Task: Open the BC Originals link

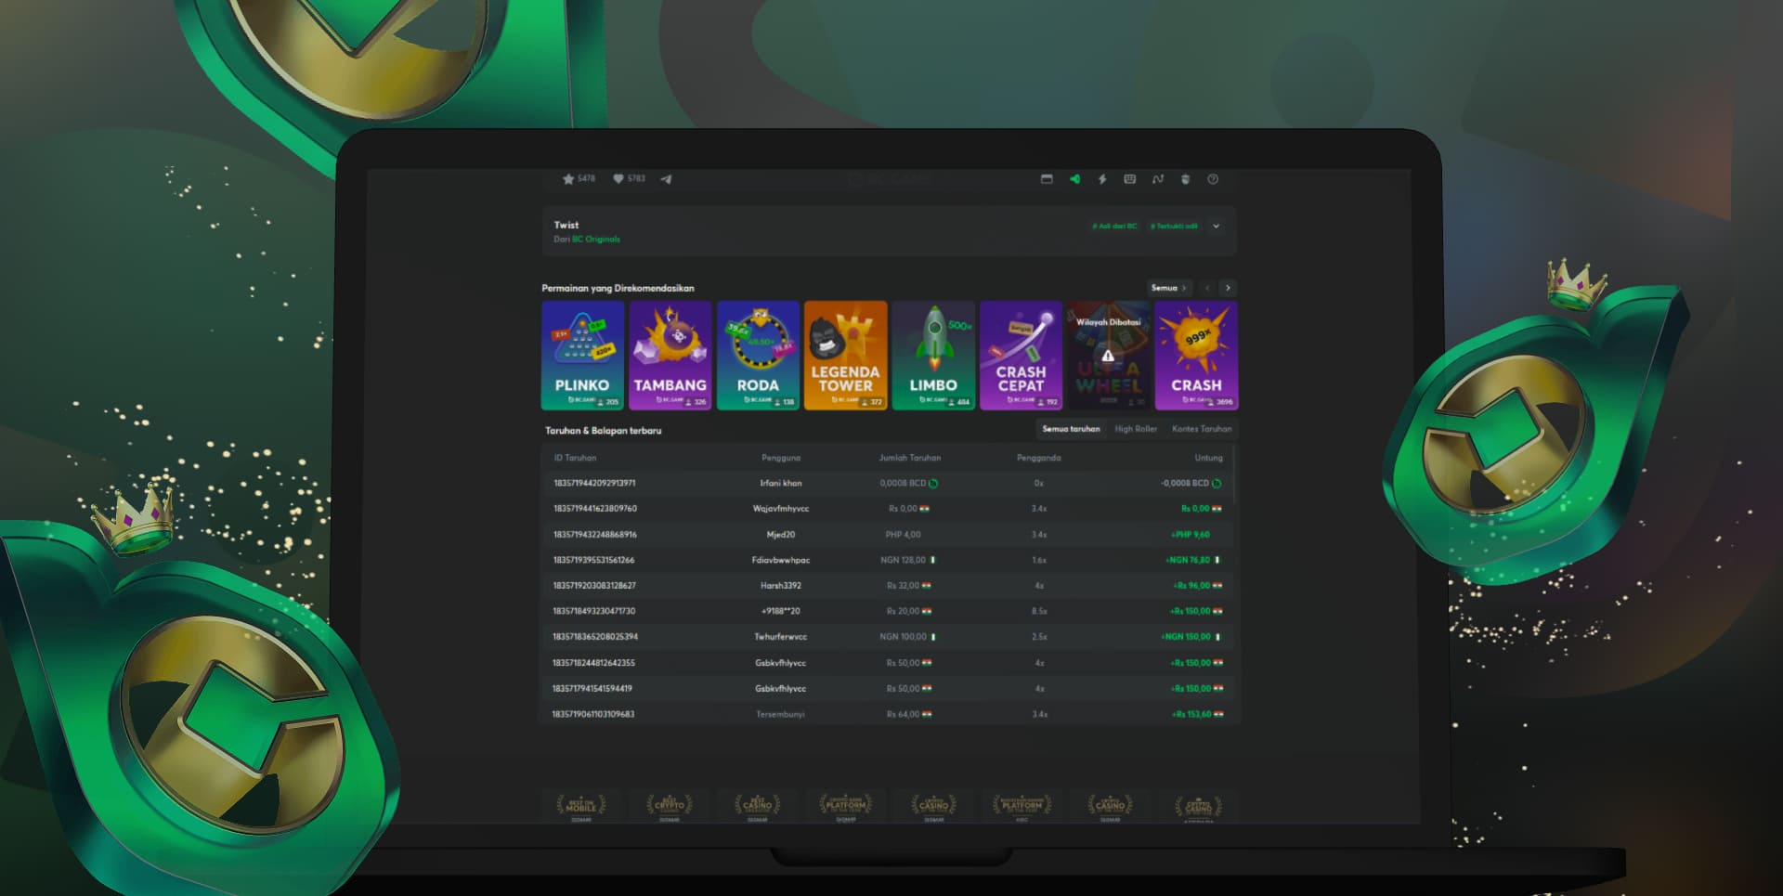Action: [596, 240]
